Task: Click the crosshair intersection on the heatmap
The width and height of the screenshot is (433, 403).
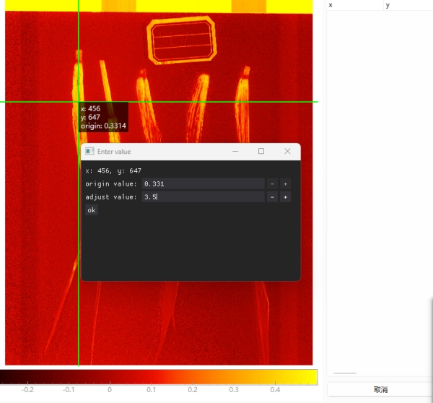Action: (x=78, y=102)
